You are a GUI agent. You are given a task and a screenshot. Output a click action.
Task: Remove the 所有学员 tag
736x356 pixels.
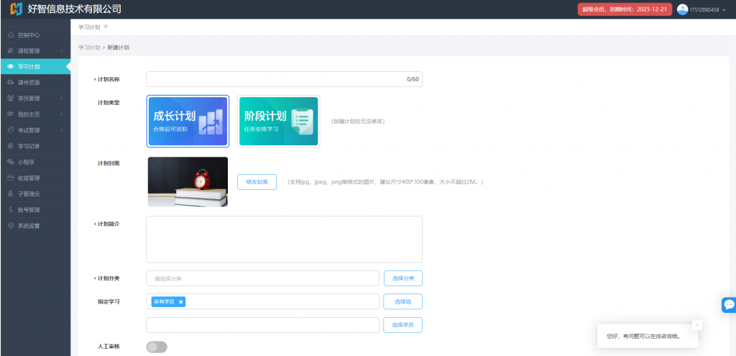tap(181, 302)
